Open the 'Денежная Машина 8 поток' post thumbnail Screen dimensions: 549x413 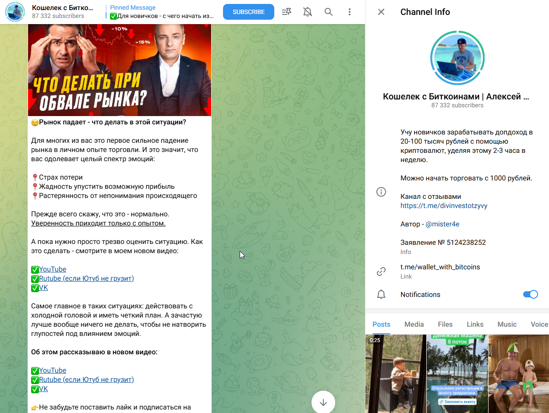457,374
